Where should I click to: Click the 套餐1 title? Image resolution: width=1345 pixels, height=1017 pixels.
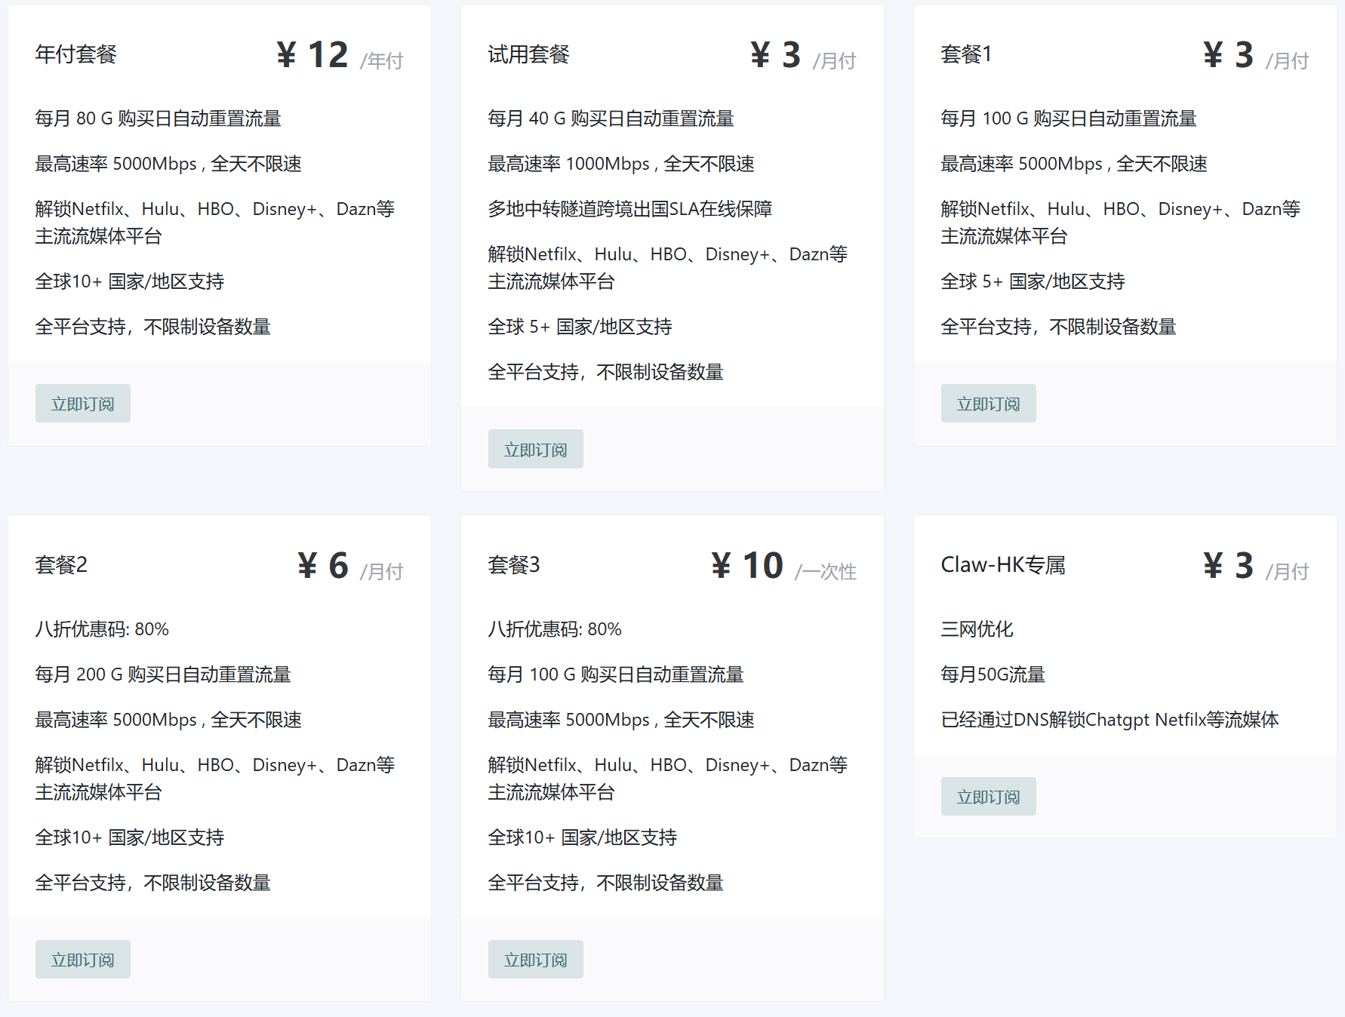pyautogui.click(x=966, y=54)
